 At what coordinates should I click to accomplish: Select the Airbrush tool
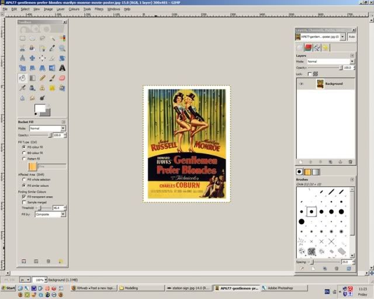[x=22, y=88]
